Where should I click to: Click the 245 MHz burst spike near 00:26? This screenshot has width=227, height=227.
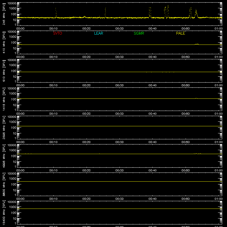point(105,12)
